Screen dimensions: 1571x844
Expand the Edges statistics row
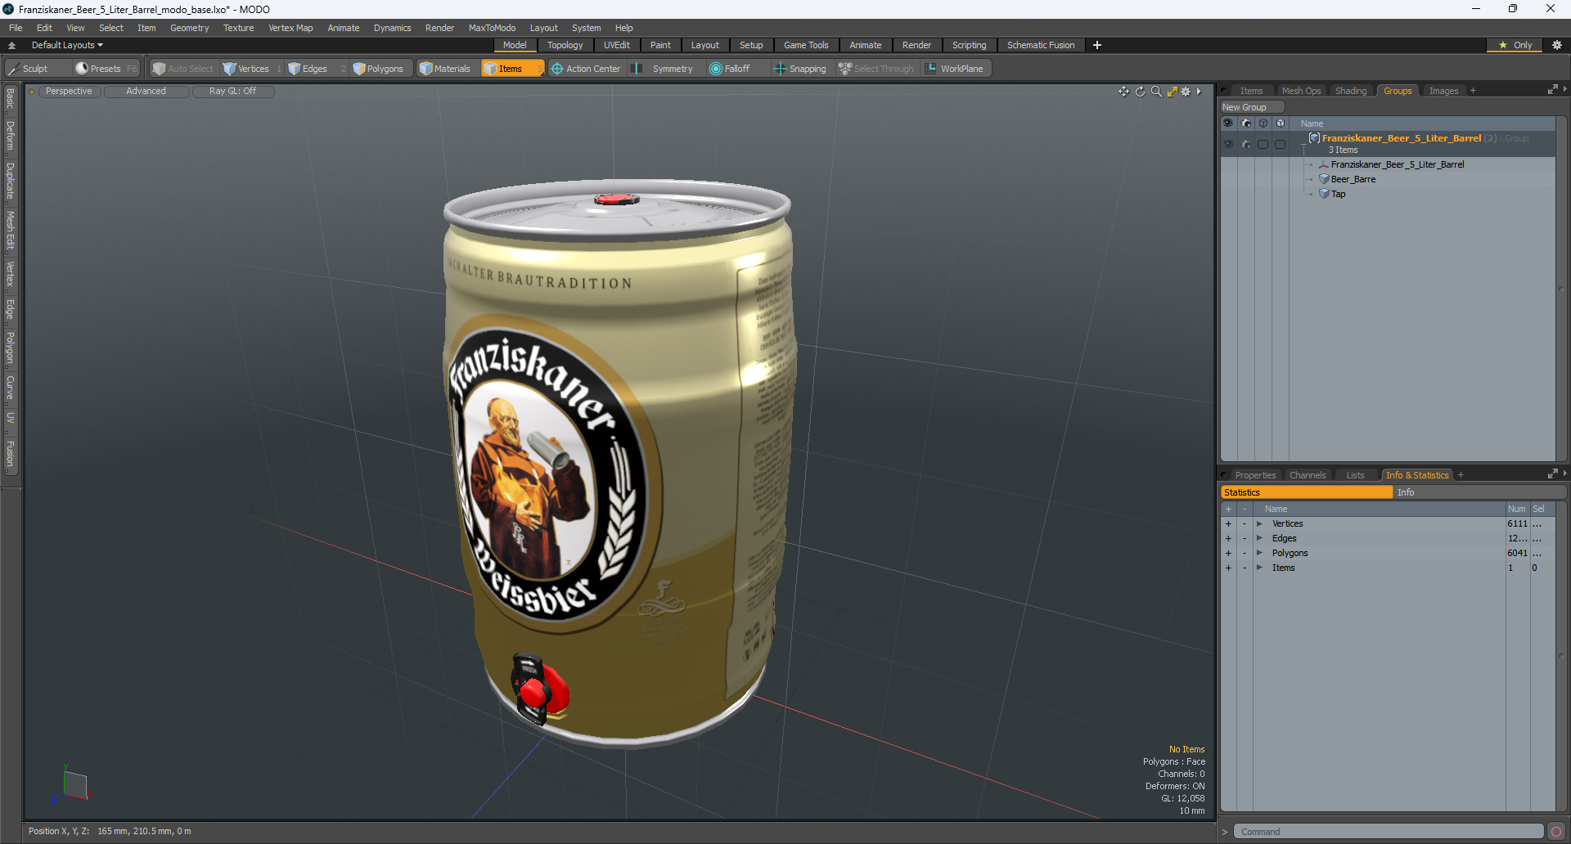(x=1259, y=538)
